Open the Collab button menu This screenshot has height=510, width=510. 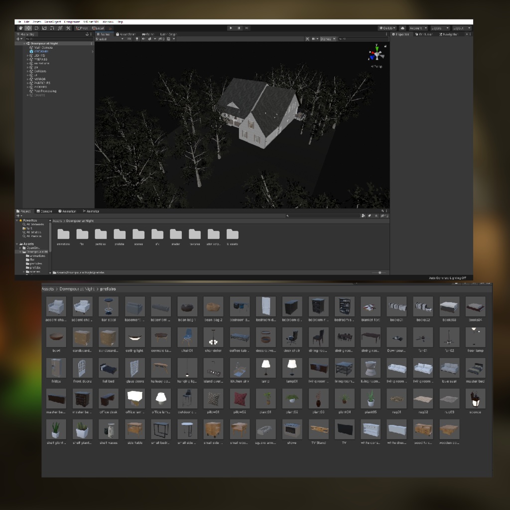coord(387,28)
